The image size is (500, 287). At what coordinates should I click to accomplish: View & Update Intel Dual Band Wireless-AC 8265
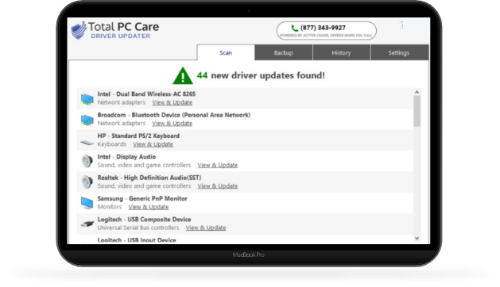172,102
